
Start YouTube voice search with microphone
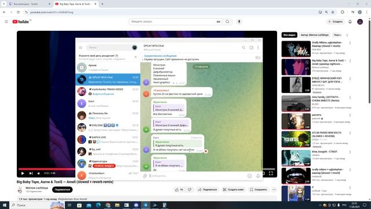(239, 21)
